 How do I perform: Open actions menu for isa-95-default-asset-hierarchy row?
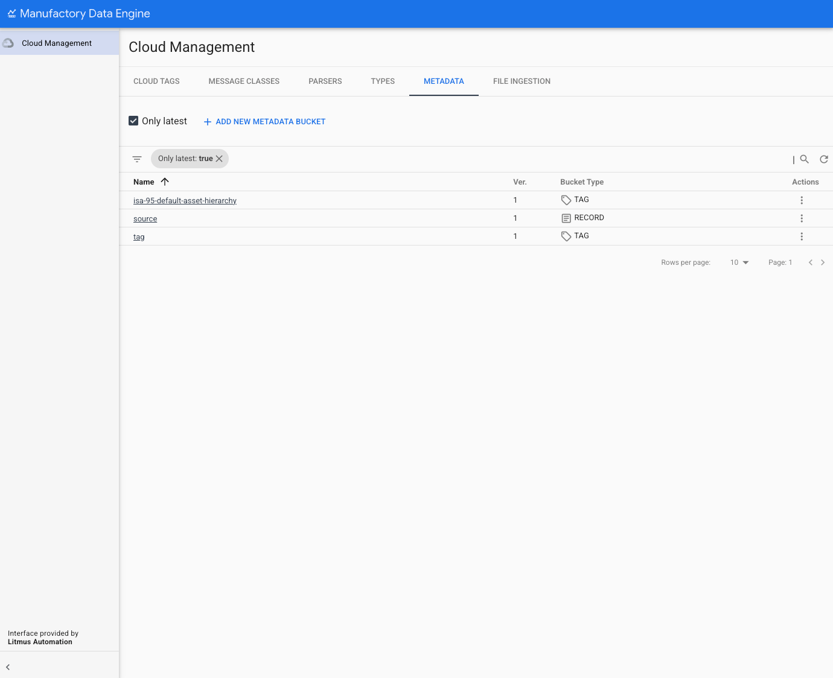click(x=801, y=200)
